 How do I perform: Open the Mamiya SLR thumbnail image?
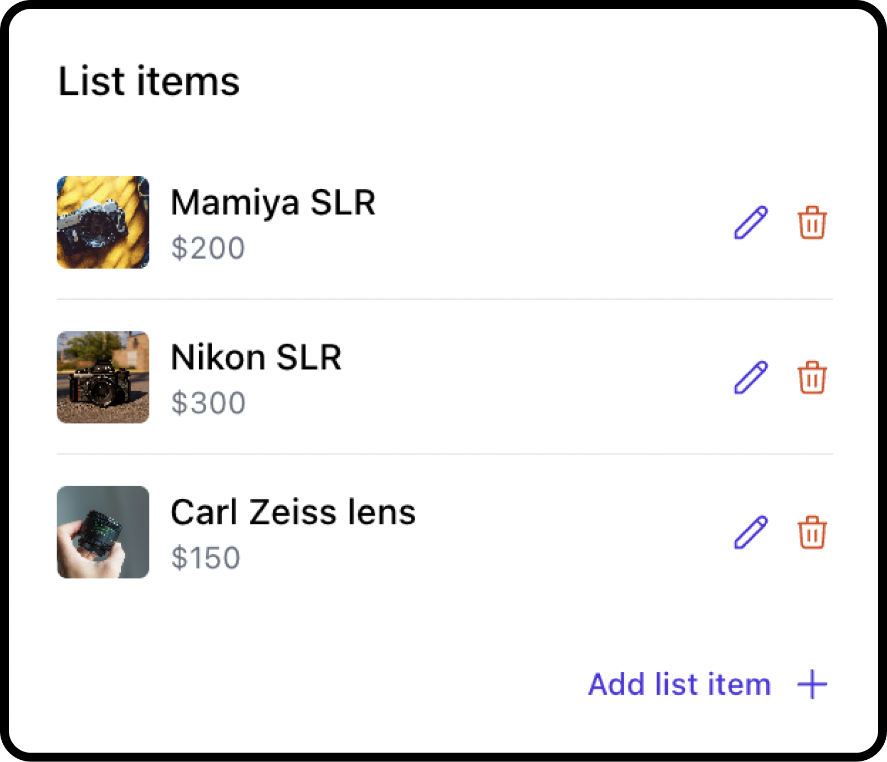[x=103, y=222]
